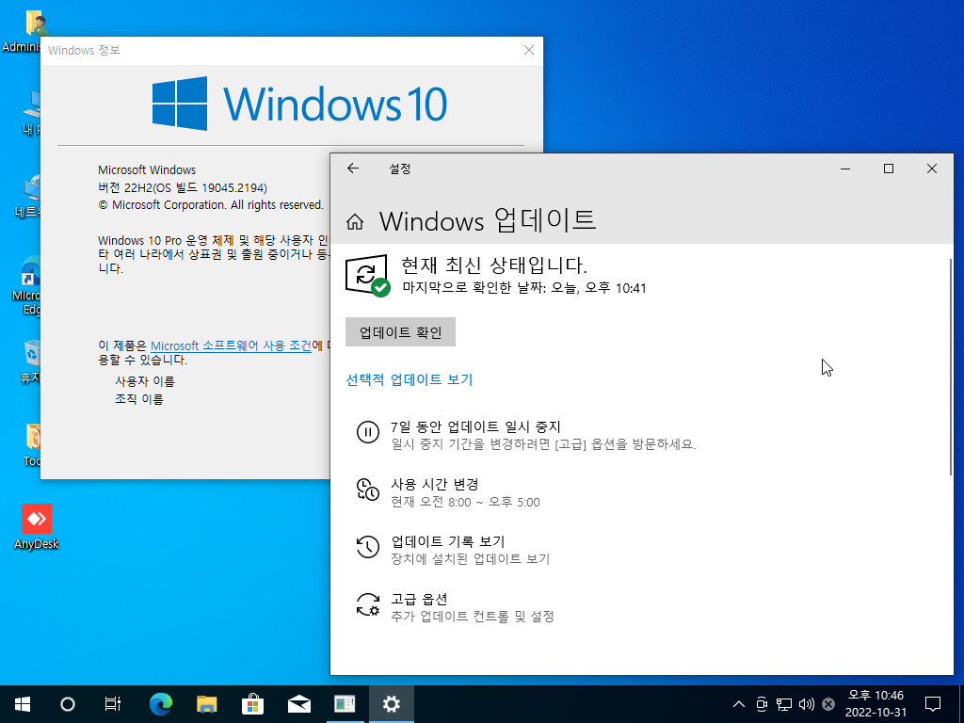Image resolution: width=964 pixels, height=723 pixels.
Task: Click the active hours clock icon
Action: [x=368, y=490]
